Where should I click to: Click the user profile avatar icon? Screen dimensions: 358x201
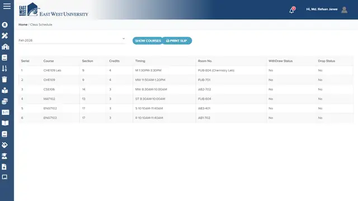coord(345,9)
